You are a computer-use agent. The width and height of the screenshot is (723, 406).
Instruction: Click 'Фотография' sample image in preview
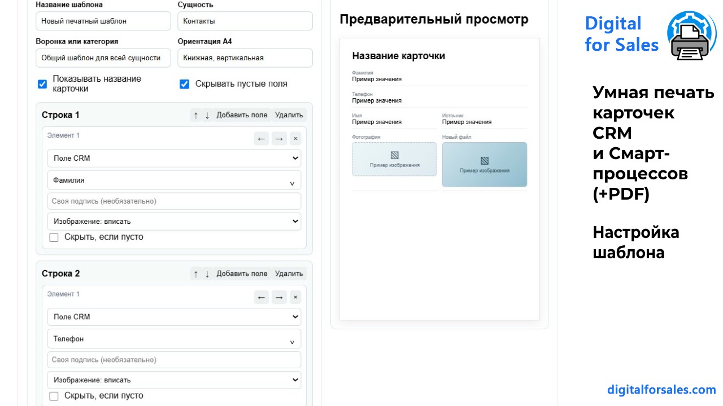coord(394,159)
